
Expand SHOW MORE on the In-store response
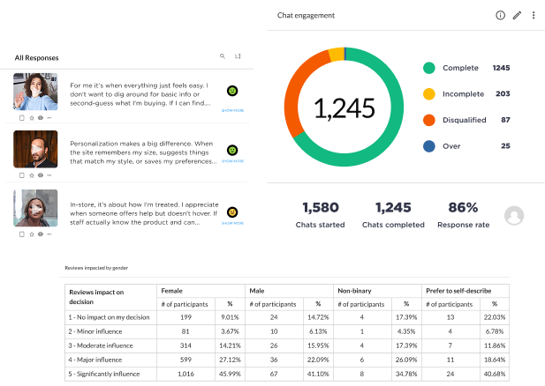click(232, 223)
